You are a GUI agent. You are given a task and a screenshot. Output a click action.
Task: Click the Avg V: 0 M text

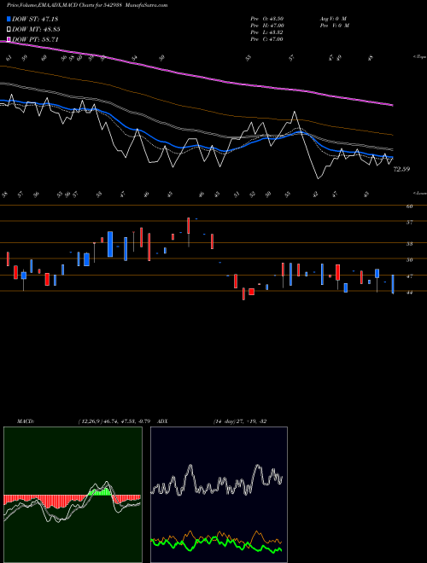click(x=333, y=19)
